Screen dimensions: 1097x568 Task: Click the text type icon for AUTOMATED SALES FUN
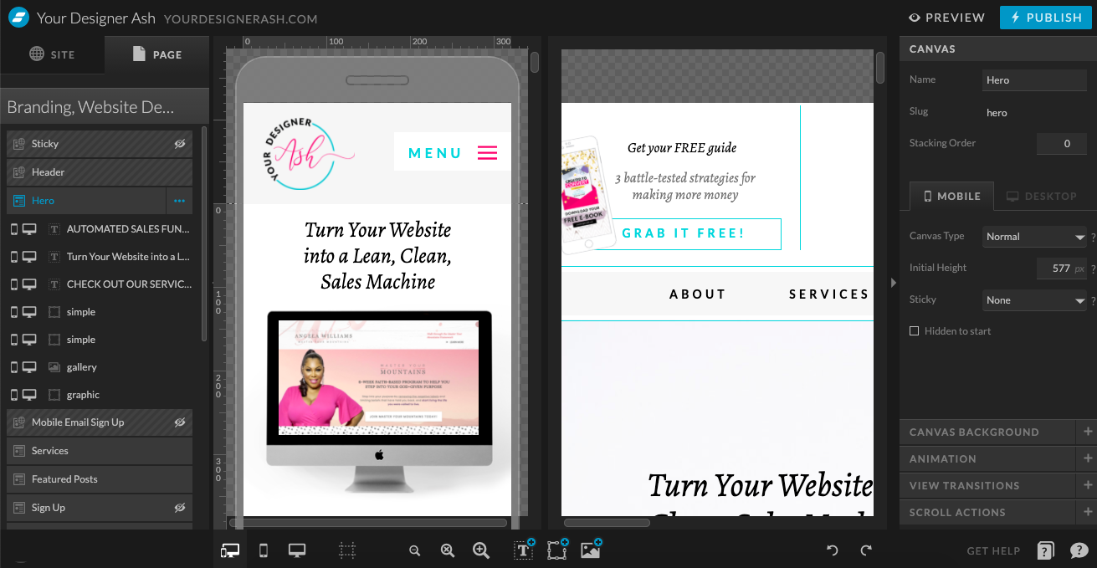point(54,229)
